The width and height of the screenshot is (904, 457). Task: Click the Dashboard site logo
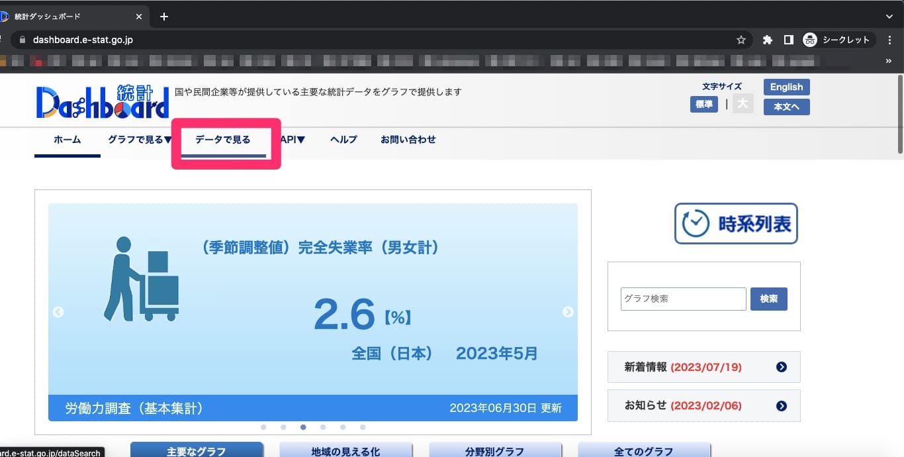(103, 101)
